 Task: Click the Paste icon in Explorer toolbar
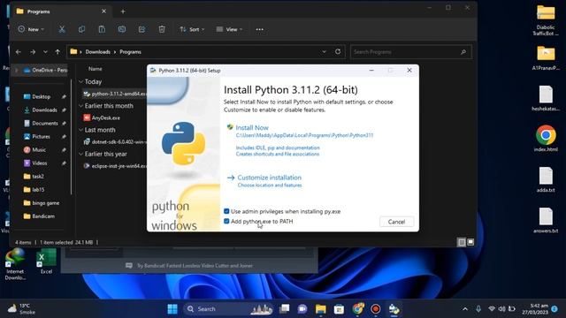click(x=102, y=29)
